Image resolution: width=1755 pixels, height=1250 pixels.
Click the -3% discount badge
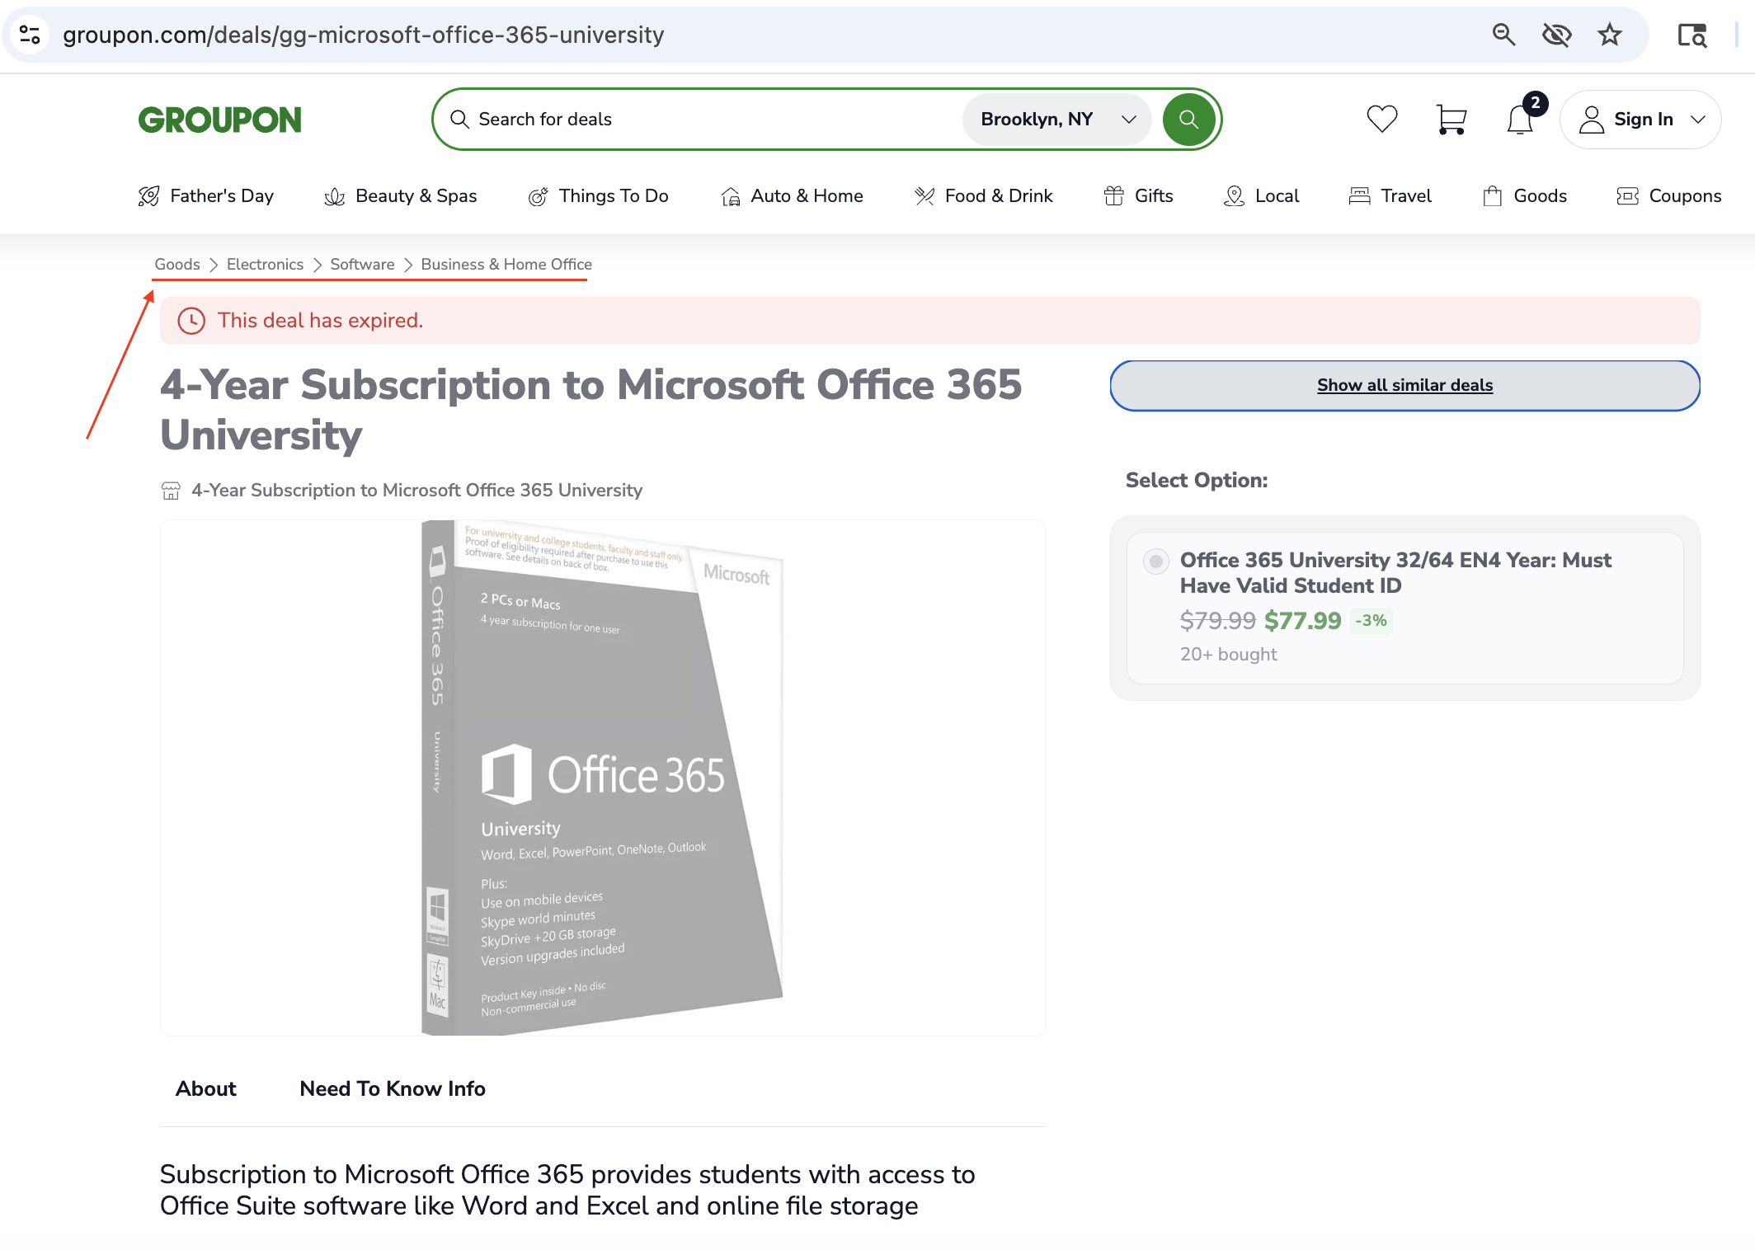point(1372,621)
